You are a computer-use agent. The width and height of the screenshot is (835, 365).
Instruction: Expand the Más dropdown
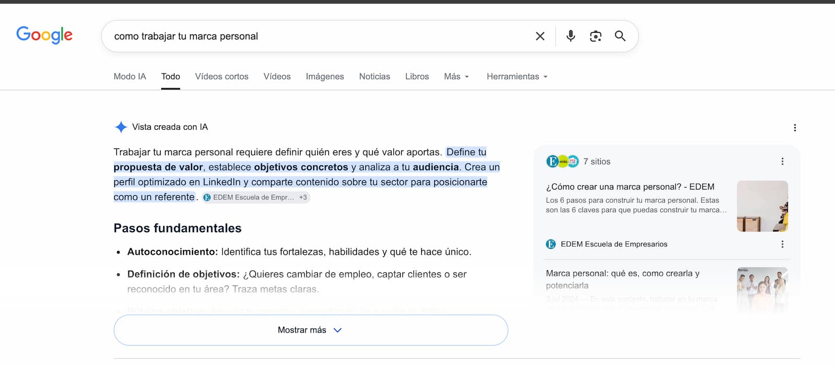tap(457, 77)
